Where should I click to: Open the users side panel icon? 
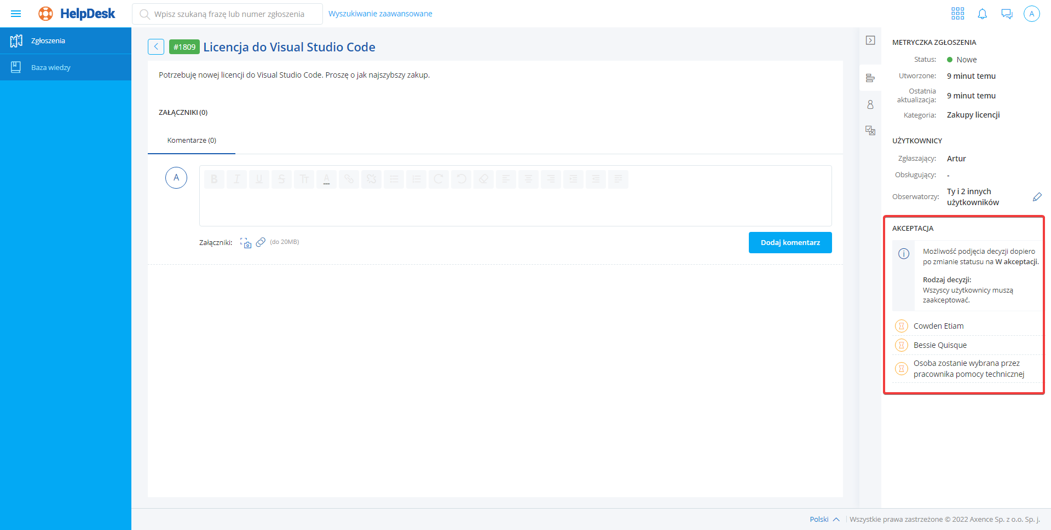click(x=870, y=104)
